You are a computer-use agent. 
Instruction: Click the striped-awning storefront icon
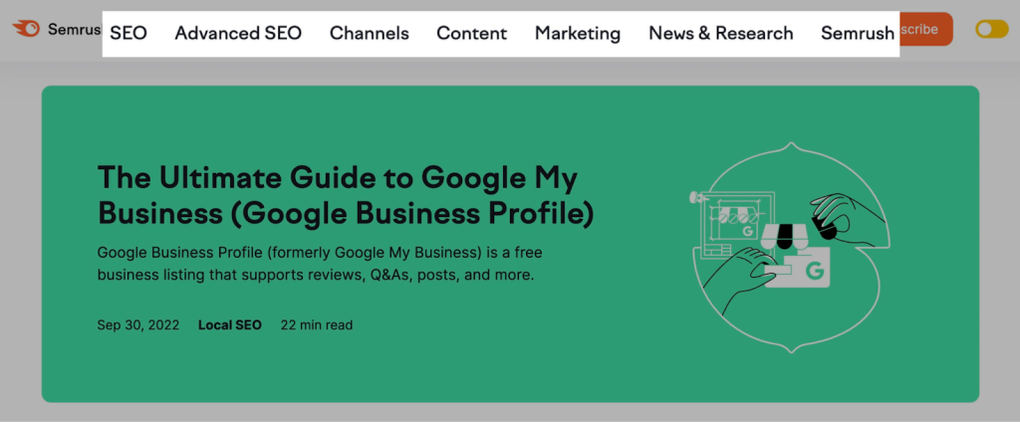(787, 236)
